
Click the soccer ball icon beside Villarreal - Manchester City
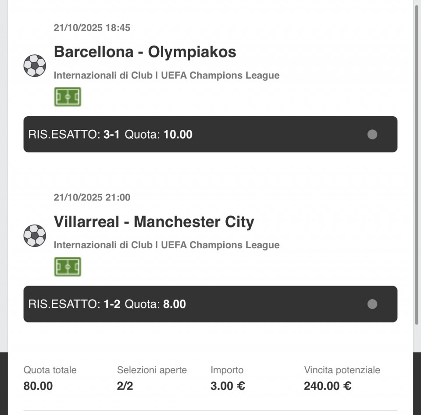(35, 236)
